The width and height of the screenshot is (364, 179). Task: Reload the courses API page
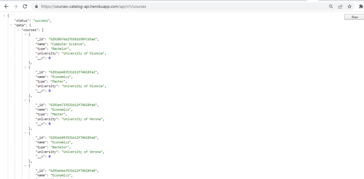point(25,6)
